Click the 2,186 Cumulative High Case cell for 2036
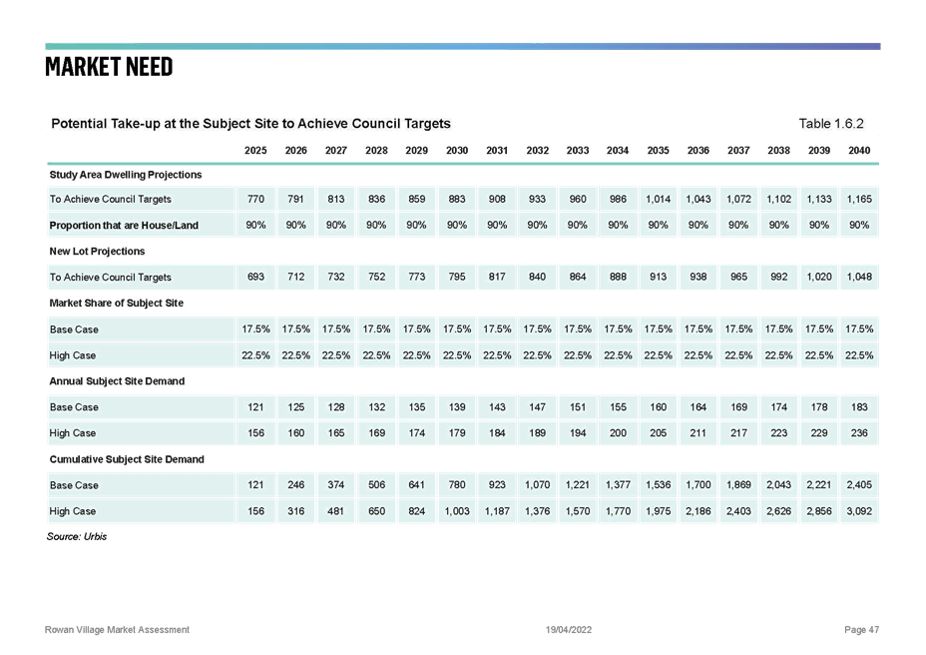The width and height of the screenshot is (926, 655). [x=698, y=511]
